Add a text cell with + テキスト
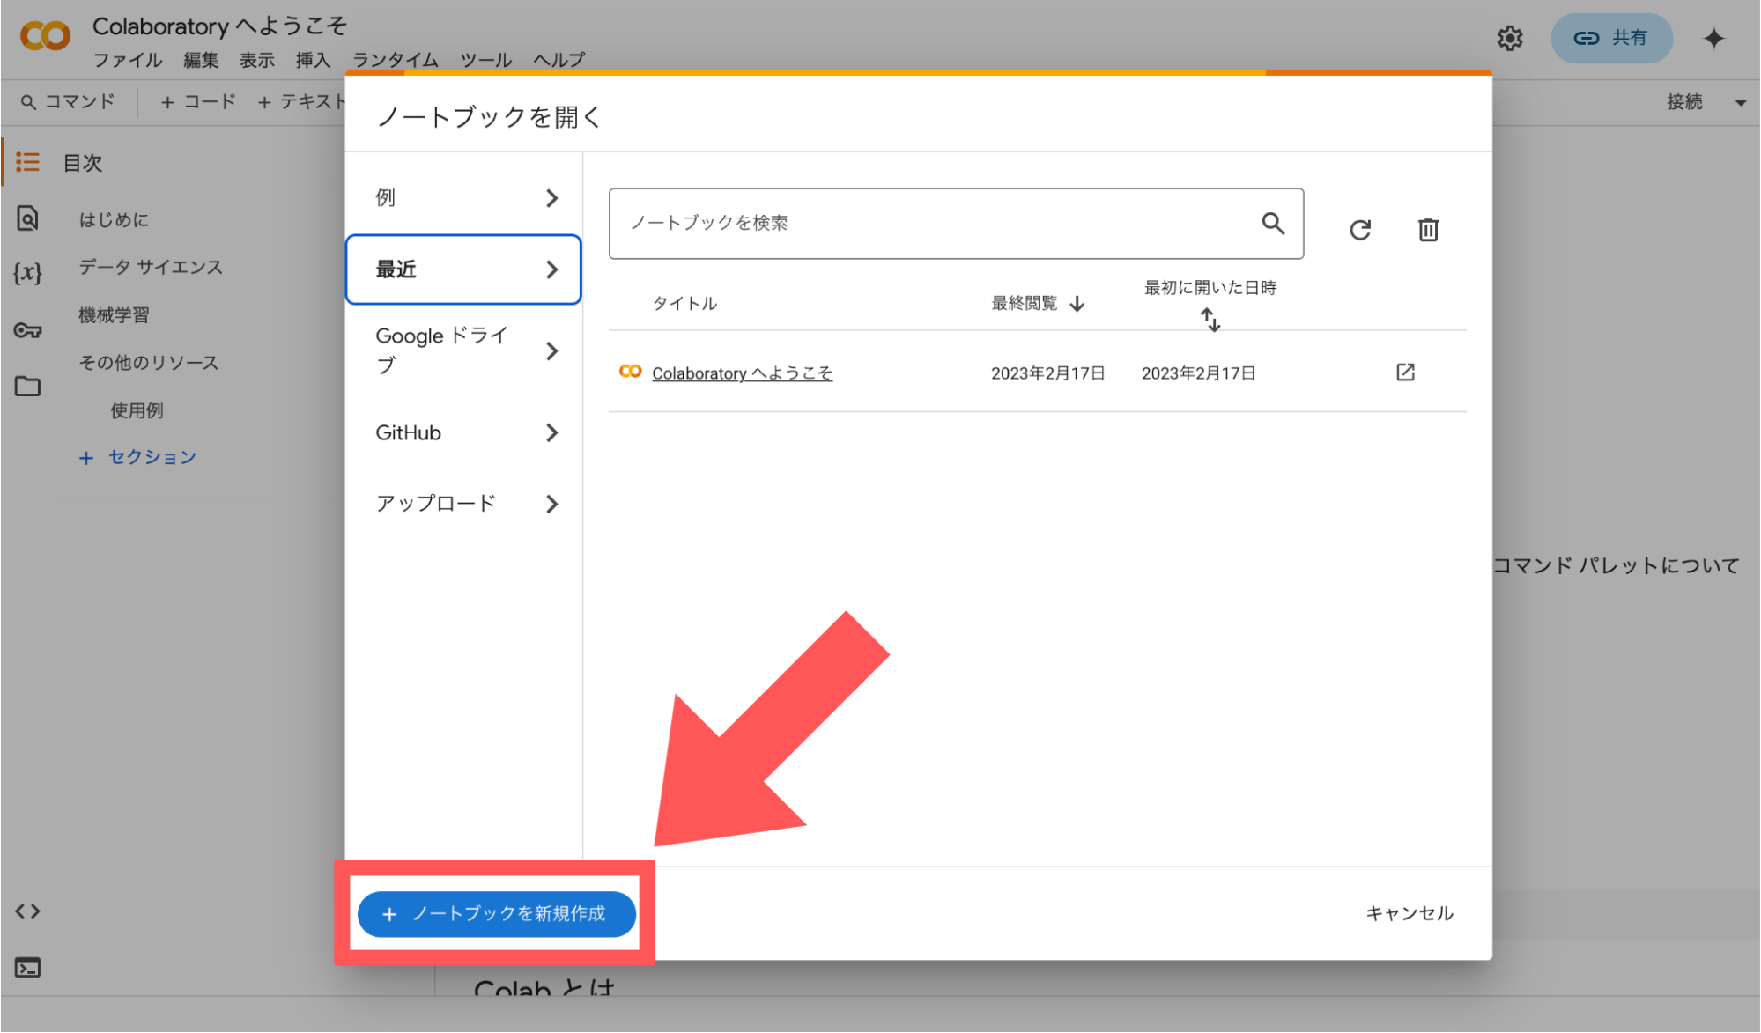The image size is (1761, 1033). 300,102
